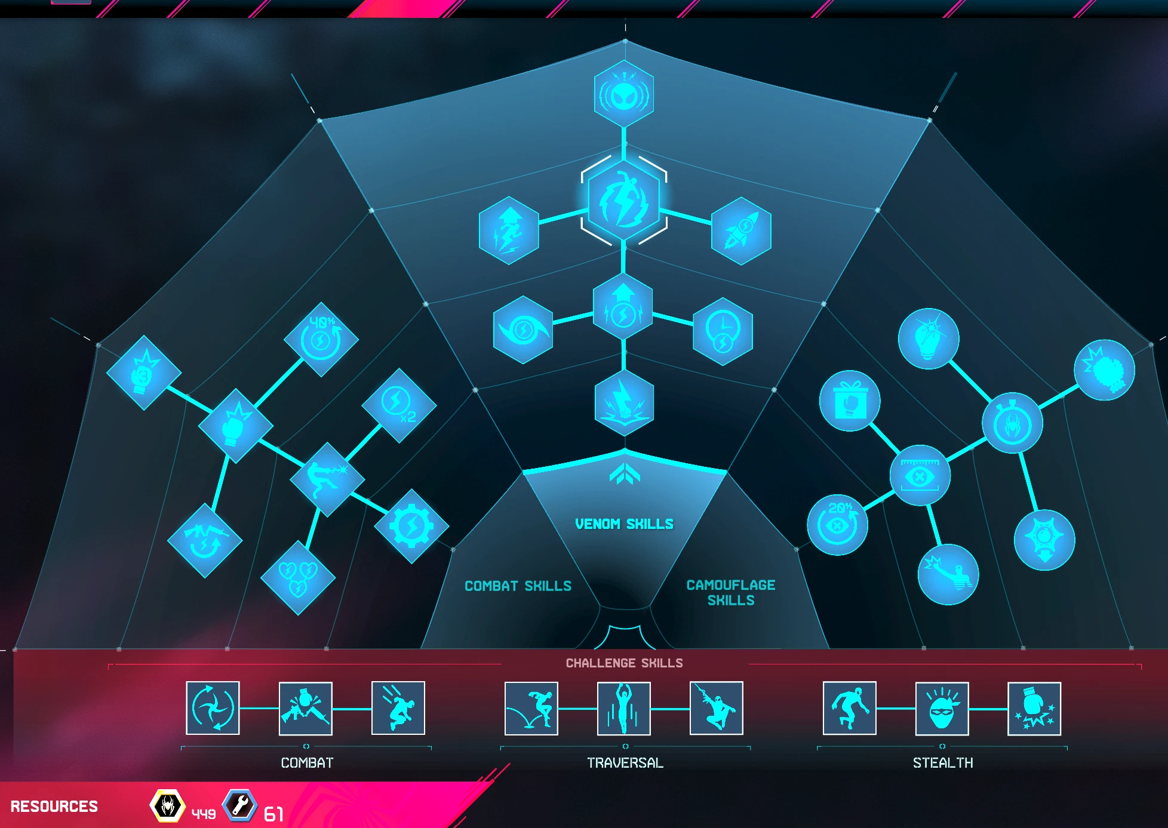
Task: Select the number 3 burst combat skill
Action: [x=144, y=373]
